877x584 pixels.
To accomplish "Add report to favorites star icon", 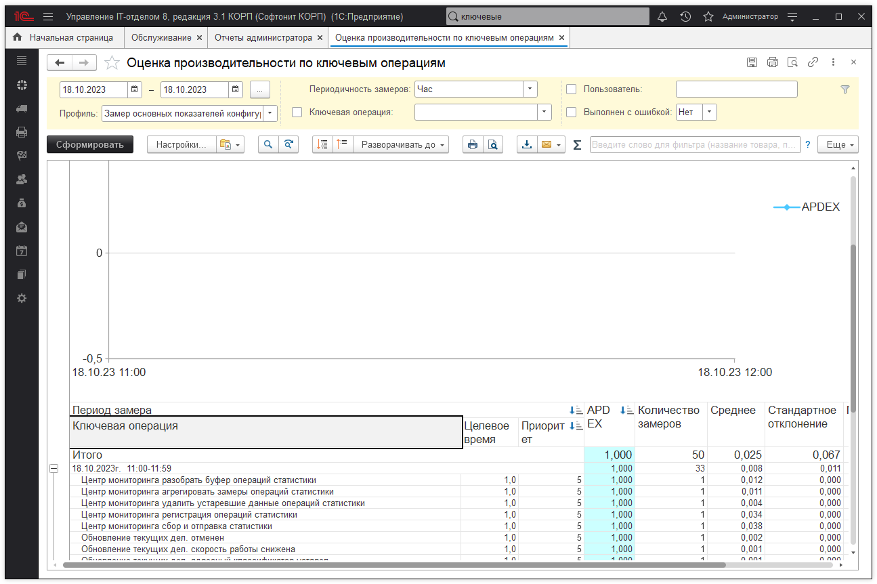I will click(x=112, y=63).
